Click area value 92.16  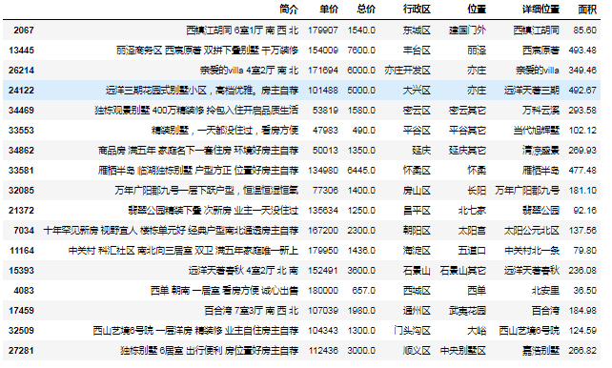(x=584, y=211)
